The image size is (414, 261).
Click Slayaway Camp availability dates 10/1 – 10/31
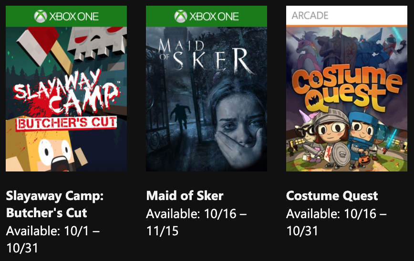[52, 240]
